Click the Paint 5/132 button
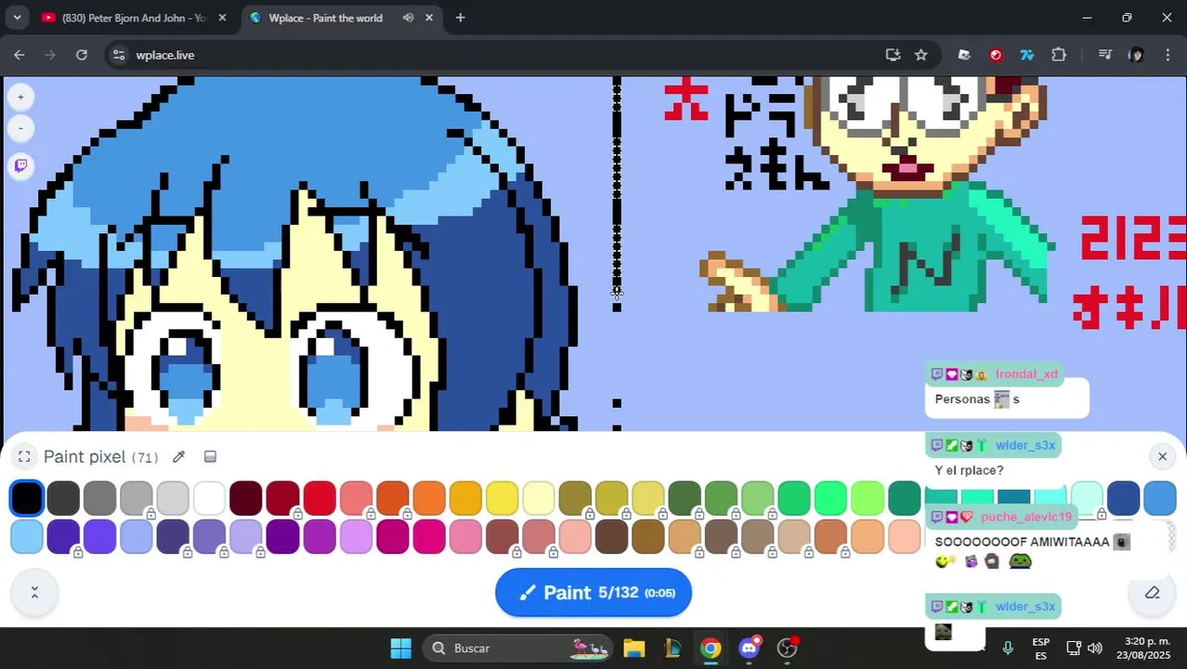This screenshot has width=1187, height=669. tap(593, 593)
